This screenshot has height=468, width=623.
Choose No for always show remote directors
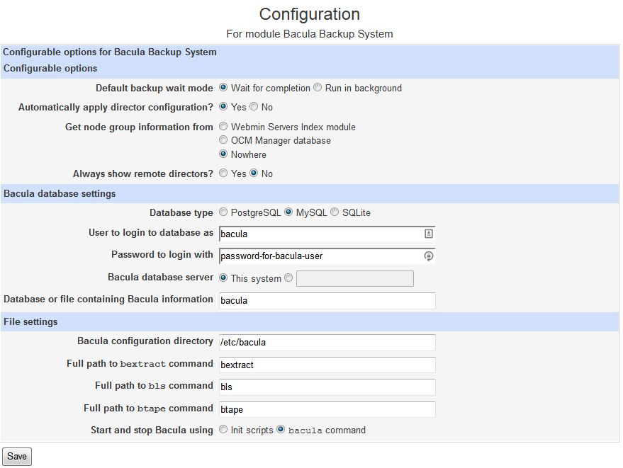click(254, 173)
